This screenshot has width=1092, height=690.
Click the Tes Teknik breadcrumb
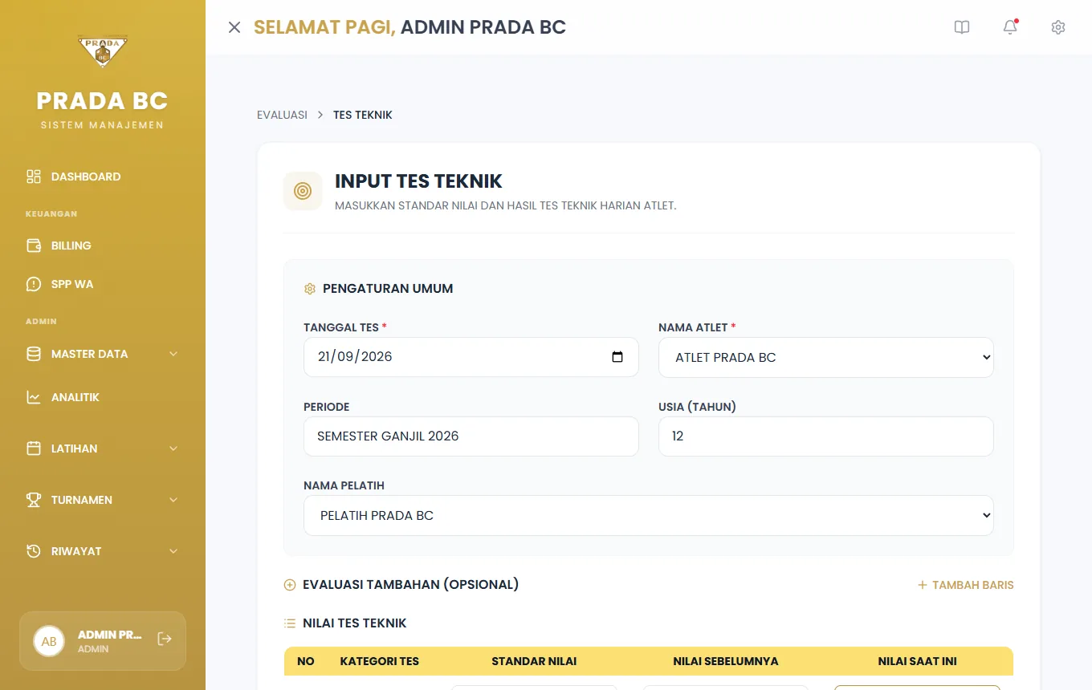tap(363, 115)
